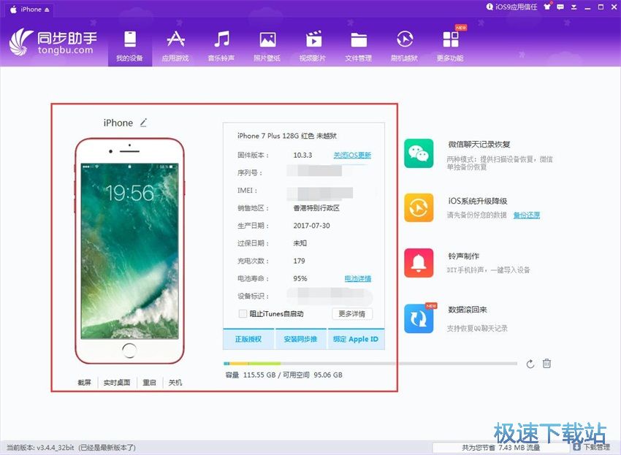Click the 安装同步推 install button
621x455 pixels.
click(300, 340)
